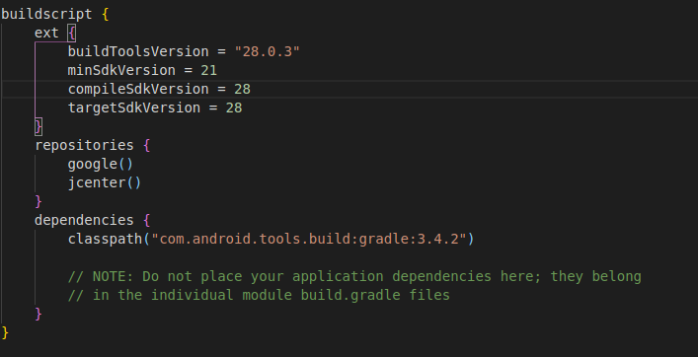The height and width of the screenshot is (357, 698).
Task: Click the dependencies keyword
Action: point(84,220)
